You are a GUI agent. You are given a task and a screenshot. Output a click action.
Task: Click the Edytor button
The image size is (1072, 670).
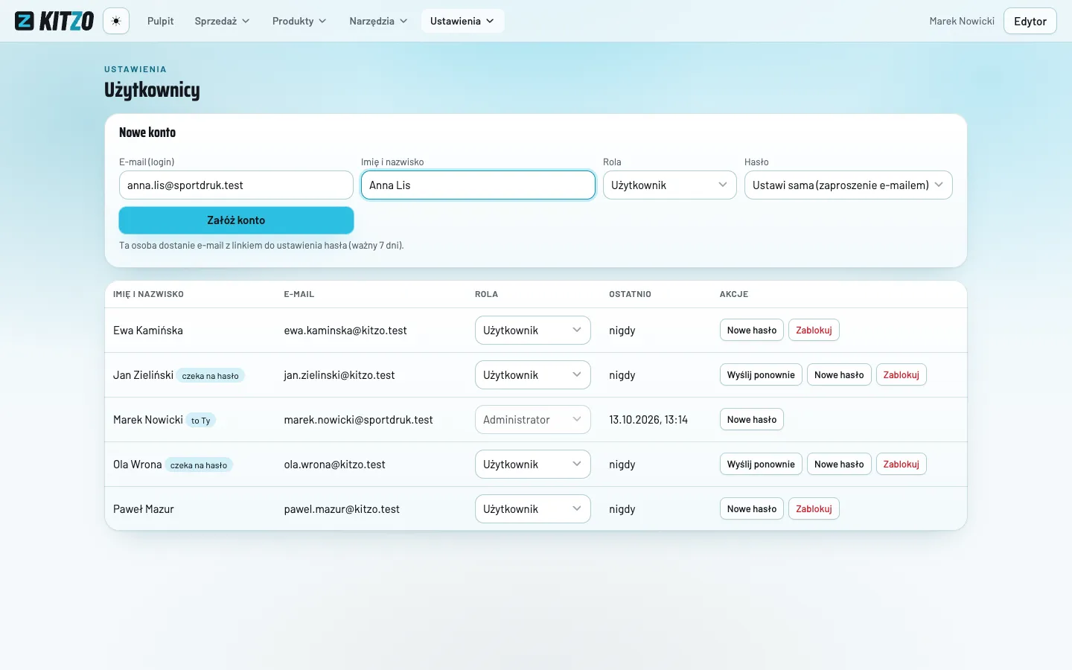1030,21
